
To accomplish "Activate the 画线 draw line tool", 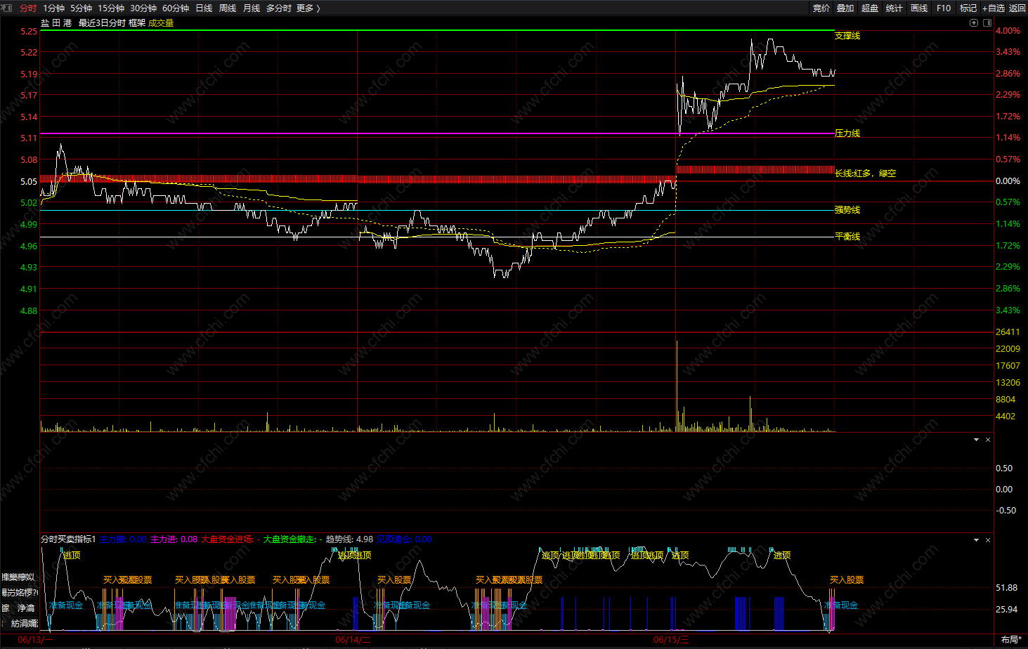I will [x=919, y=8].
